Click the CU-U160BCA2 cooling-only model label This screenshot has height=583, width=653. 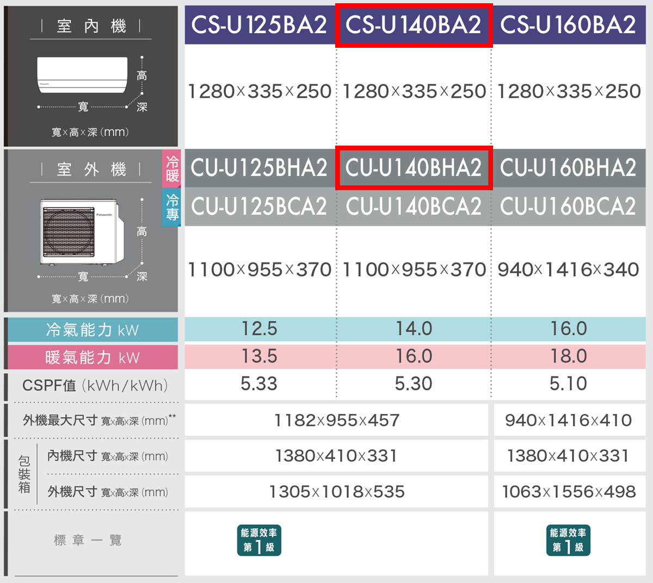(568, 206)
